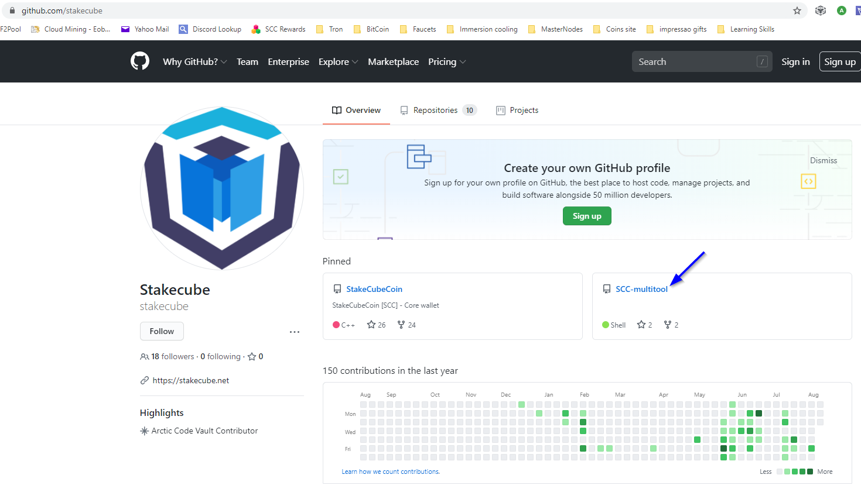Open the three-dot user options menu
861x492 pixels.
click(x=295, y=332)
